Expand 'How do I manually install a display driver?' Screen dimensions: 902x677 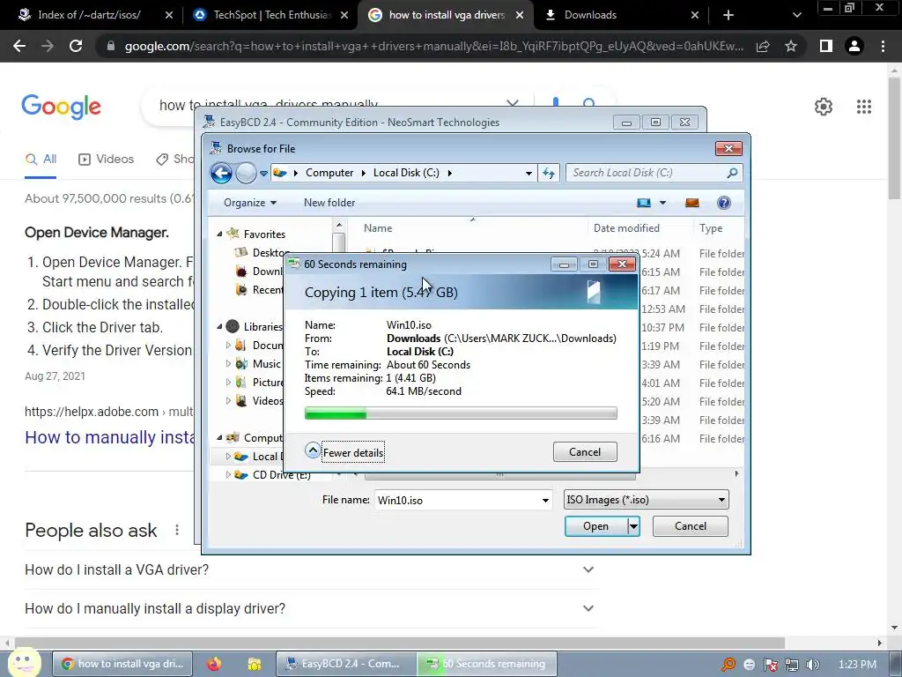pos(588,608)
